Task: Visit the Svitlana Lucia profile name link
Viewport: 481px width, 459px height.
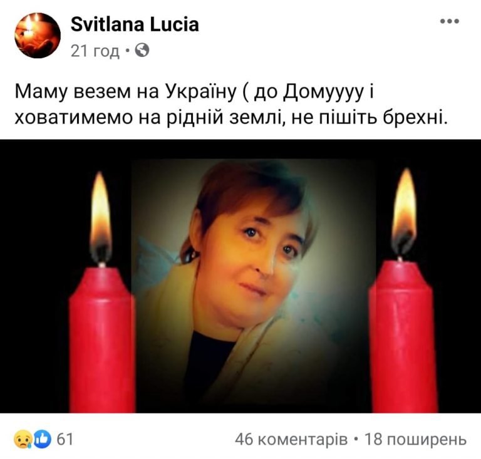Action: click(x=135, y=24)
